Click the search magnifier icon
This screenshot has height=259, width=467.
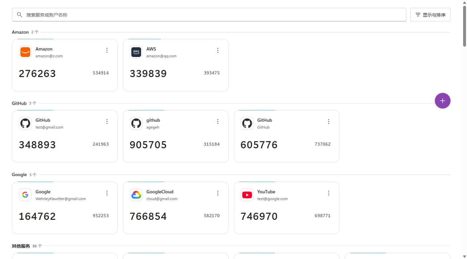pyautogui.click(x=20, y=15)
